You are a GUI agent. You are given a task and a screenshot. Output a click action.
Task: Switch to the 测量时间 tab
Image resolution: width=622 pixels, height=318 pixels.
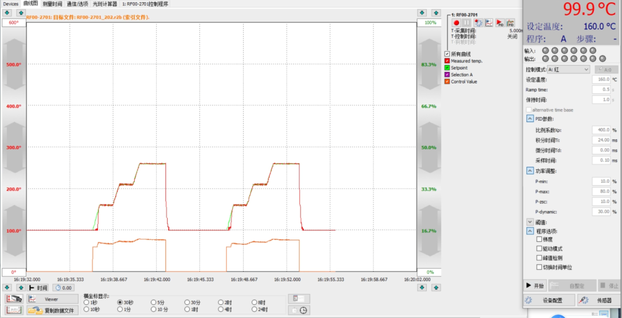pos(52,3)
